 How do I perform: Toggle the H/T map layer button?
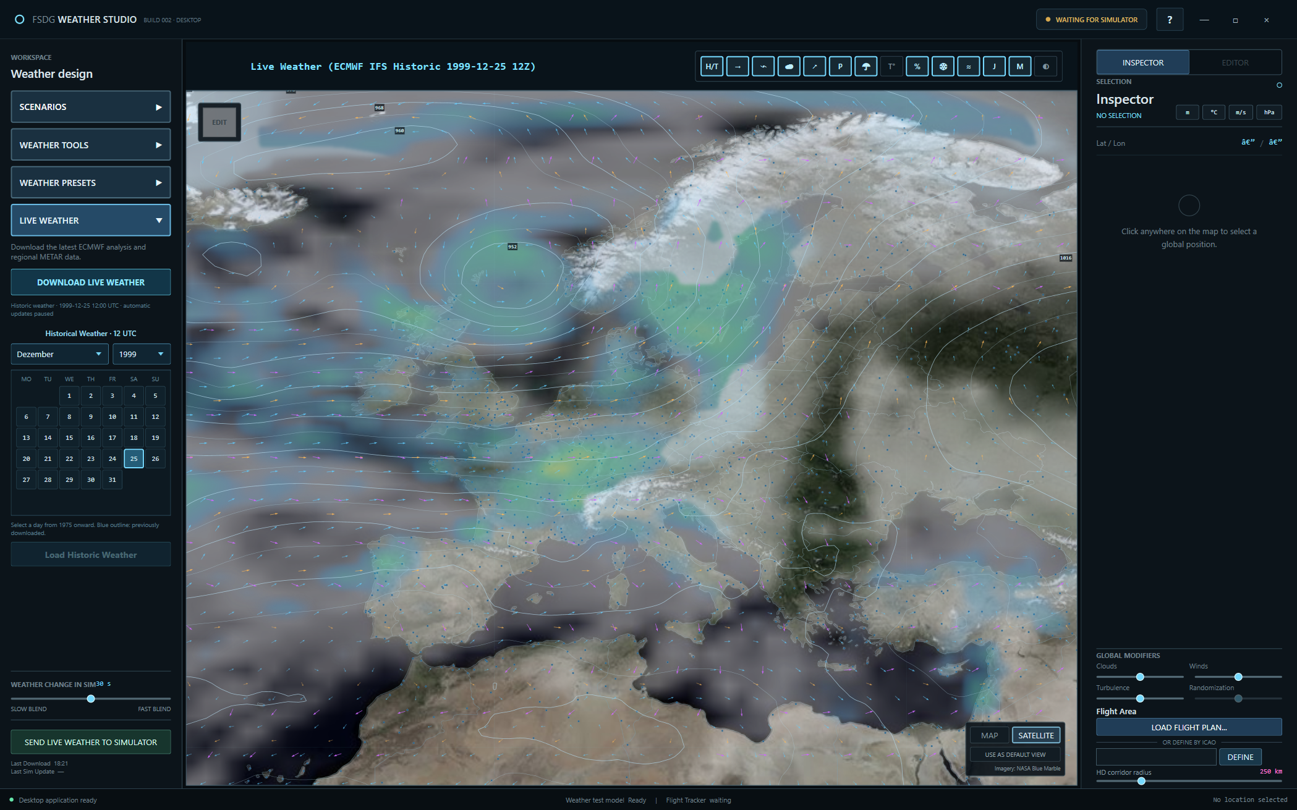tap(712, 67)
